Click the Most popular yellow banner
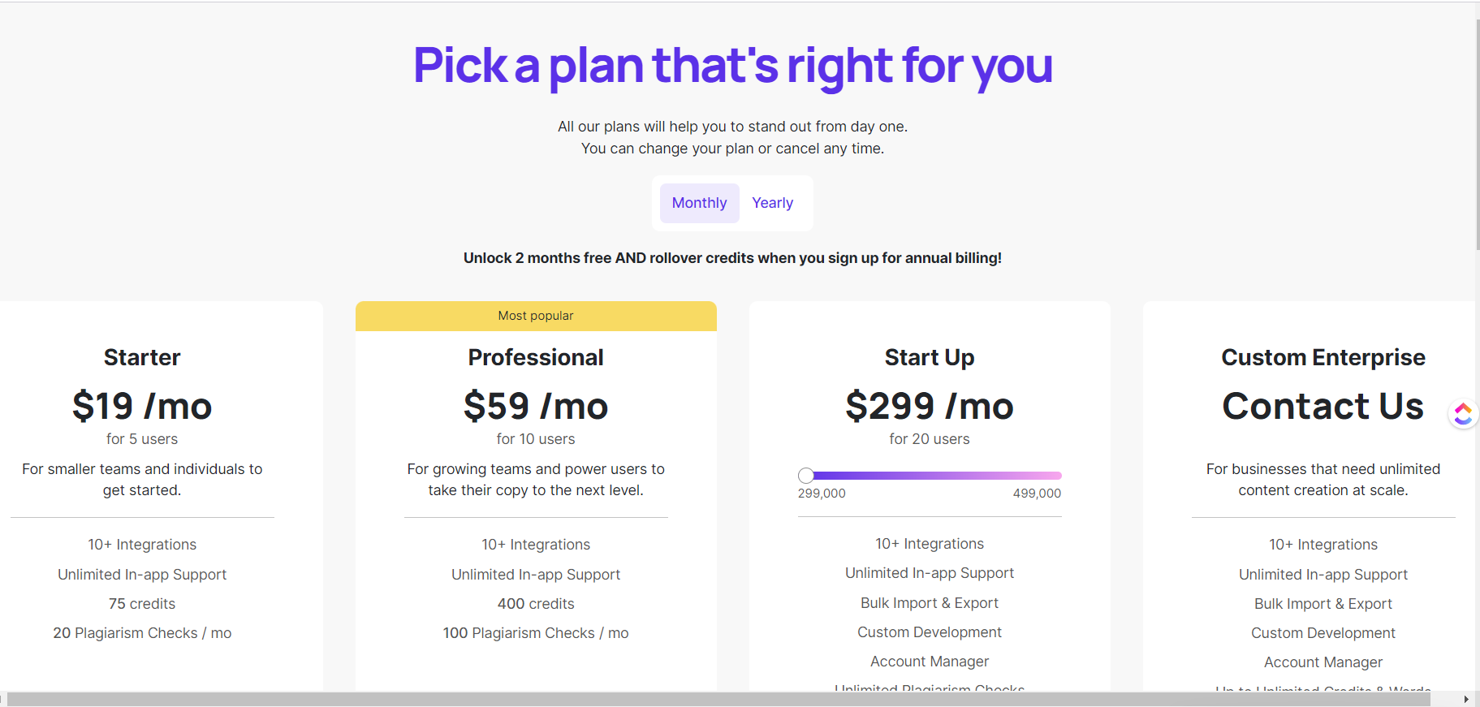Viewport: 1480px width, 707px height. pyautogui.click(x=536, y=316)
